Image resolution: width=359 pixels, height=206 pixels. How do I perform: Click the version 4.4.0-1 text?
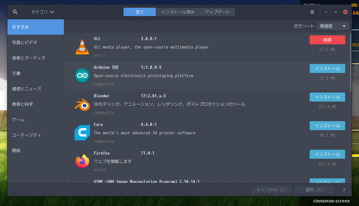[149, 125]
